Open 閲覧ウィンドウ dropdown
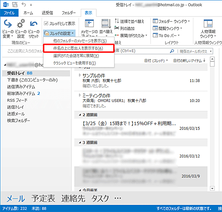Screen dimensions: 222x212 [x=167, y=28]
